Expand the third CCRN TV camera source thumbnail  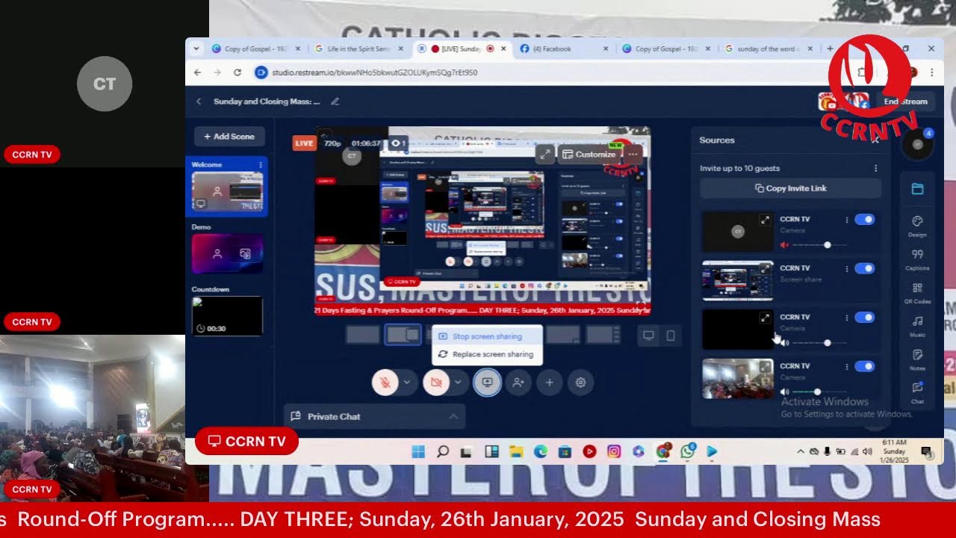coord(765,318)
